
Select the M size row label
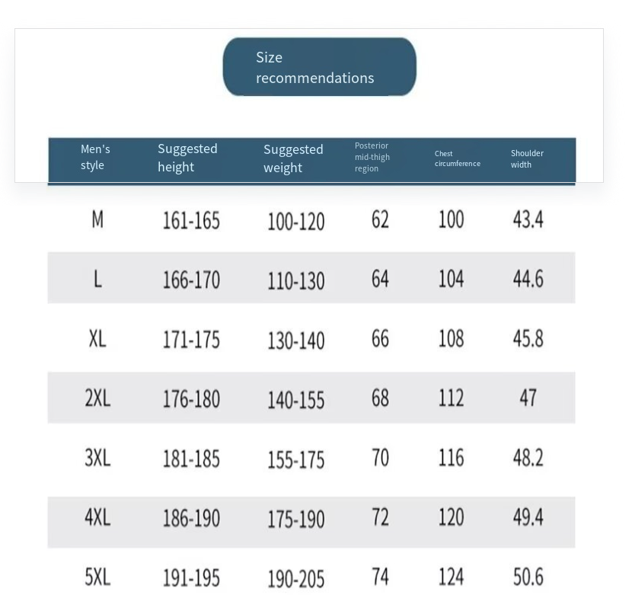(97, 220)
